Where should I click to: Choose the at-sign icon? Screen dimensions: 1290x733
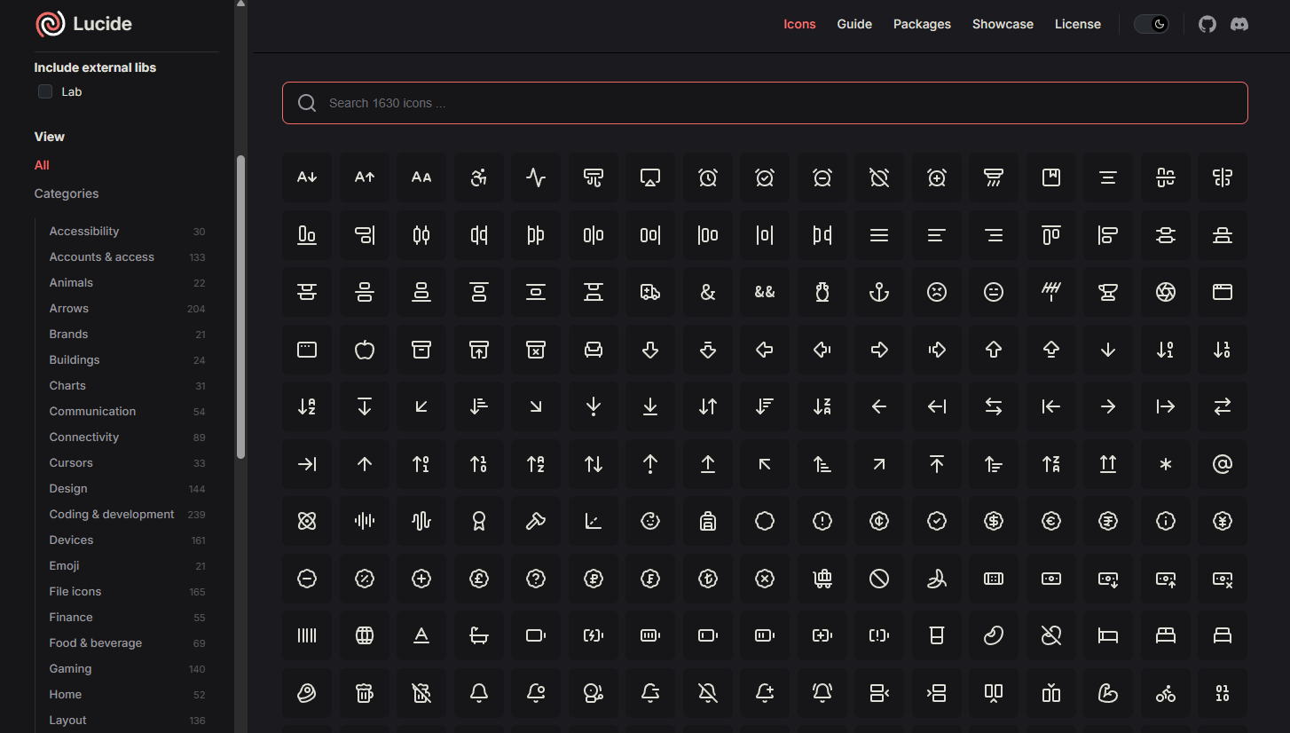[x=1222, y=464]
